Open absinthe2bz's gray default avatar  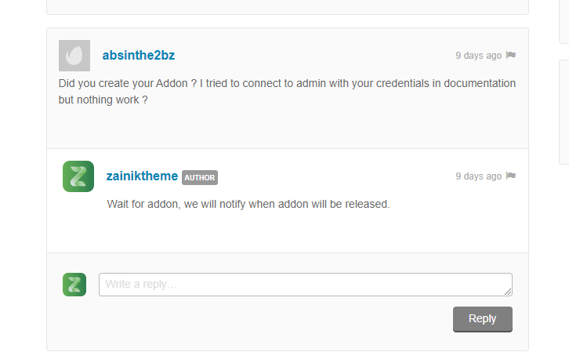coord(74,56)
